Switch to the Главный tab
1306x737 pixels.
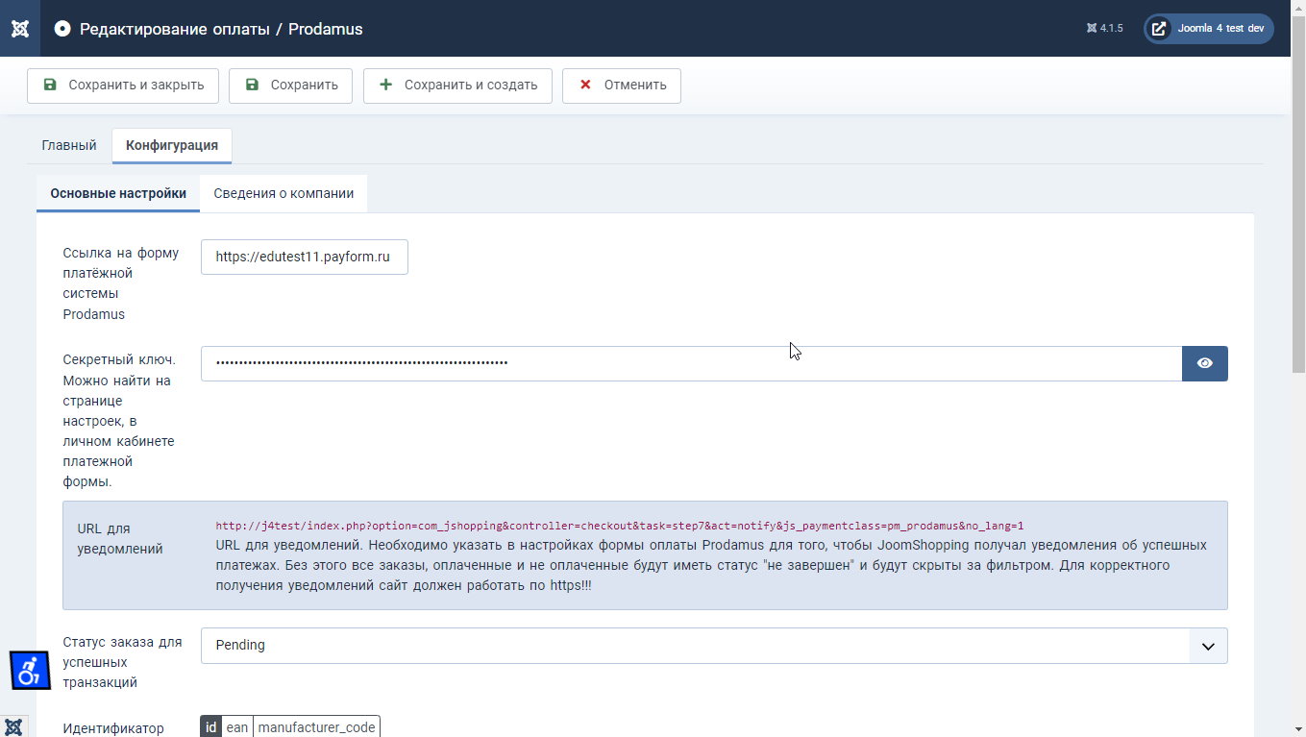69,145
